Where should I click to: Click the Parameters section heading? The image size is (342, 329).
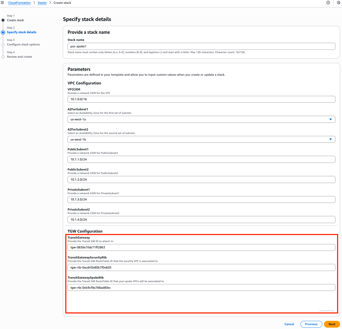click(79, 69)
